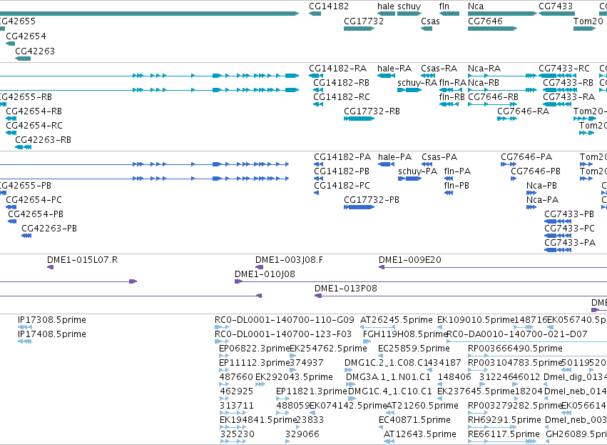
Task: Click the CG7433-RC transcript label
Action: click(564, 69)
